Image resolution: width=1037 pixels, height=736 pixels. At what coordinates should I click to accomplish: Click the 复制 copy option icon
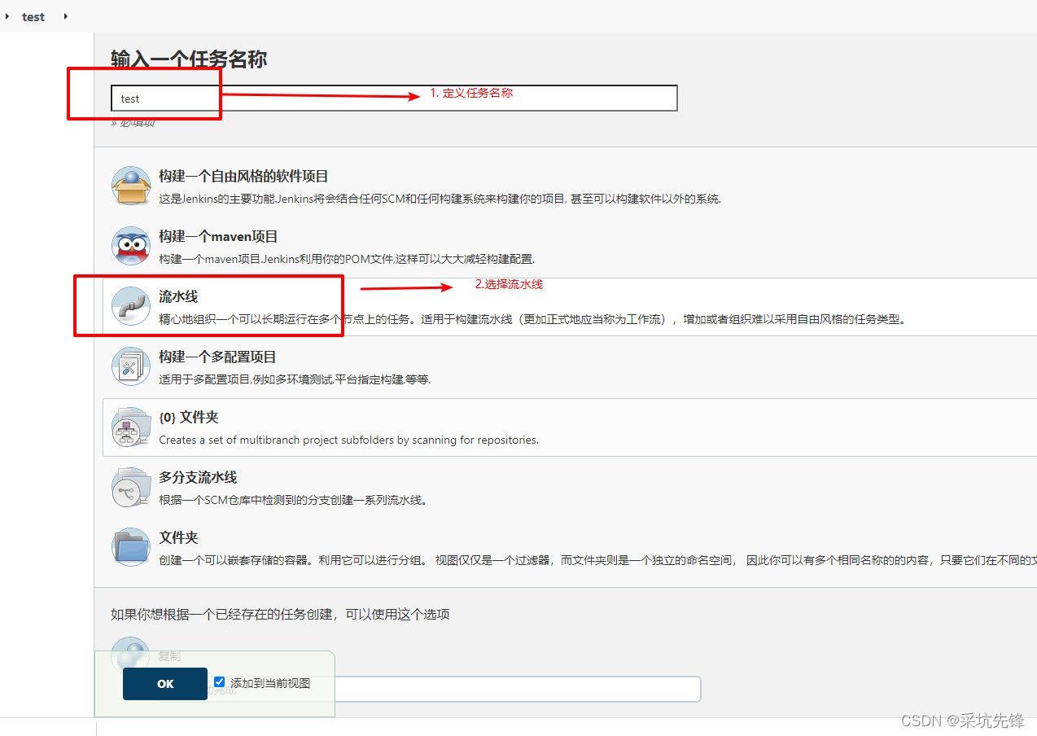click(x=131, y=655)
